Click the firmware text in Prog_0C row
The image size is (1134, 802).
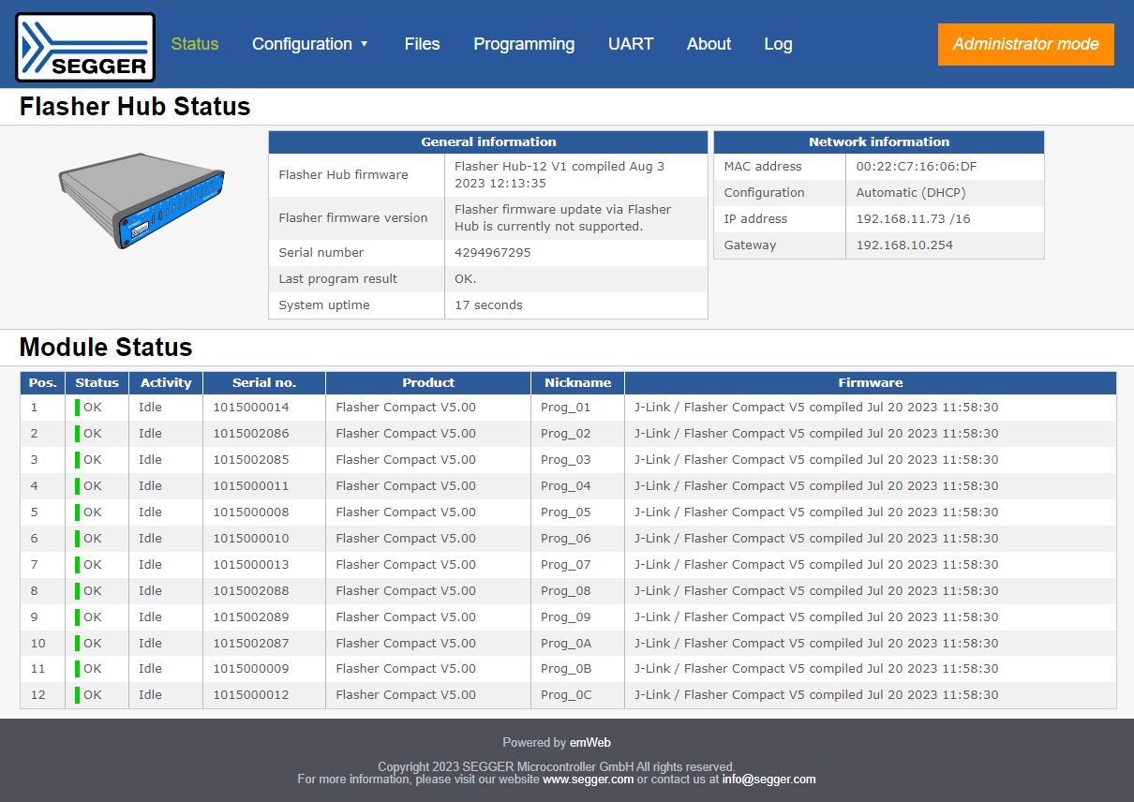tap(816, 695)
